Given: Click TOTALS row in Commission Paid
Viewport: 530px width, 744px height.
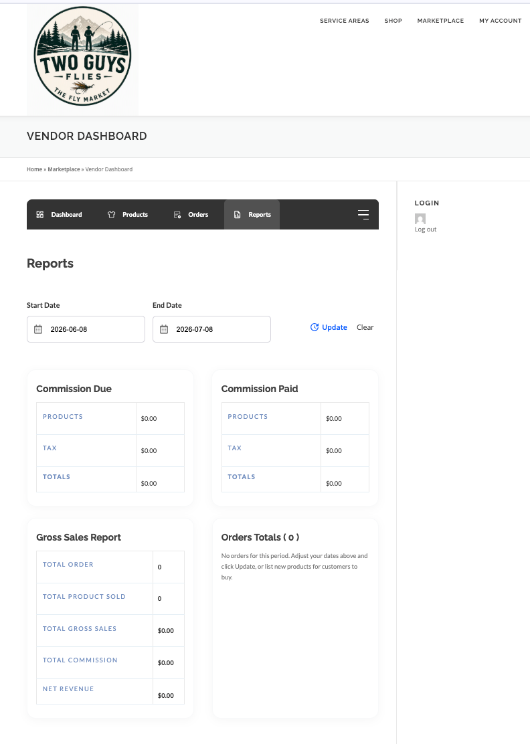Looking at the screenshot, I should [x=295, y=479].
